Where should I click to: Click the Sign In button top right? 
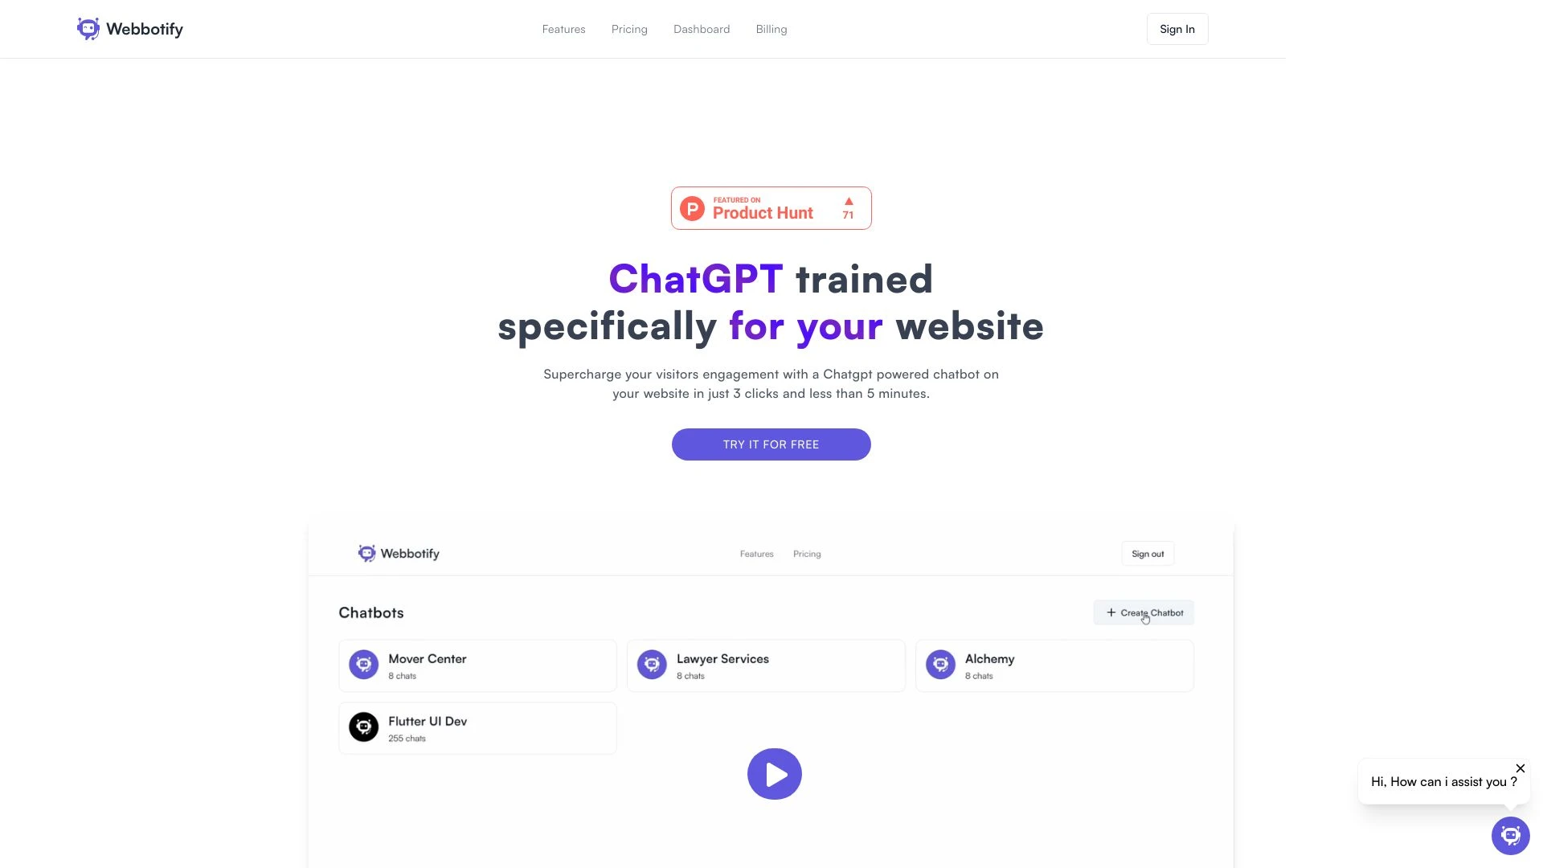click(1177, 29)
